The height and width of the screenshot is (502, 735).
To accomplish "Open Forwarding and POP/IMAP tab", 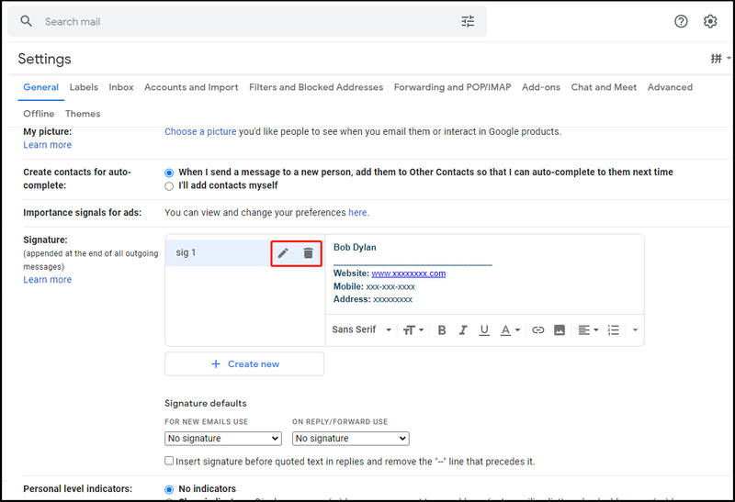I will 452,87.
